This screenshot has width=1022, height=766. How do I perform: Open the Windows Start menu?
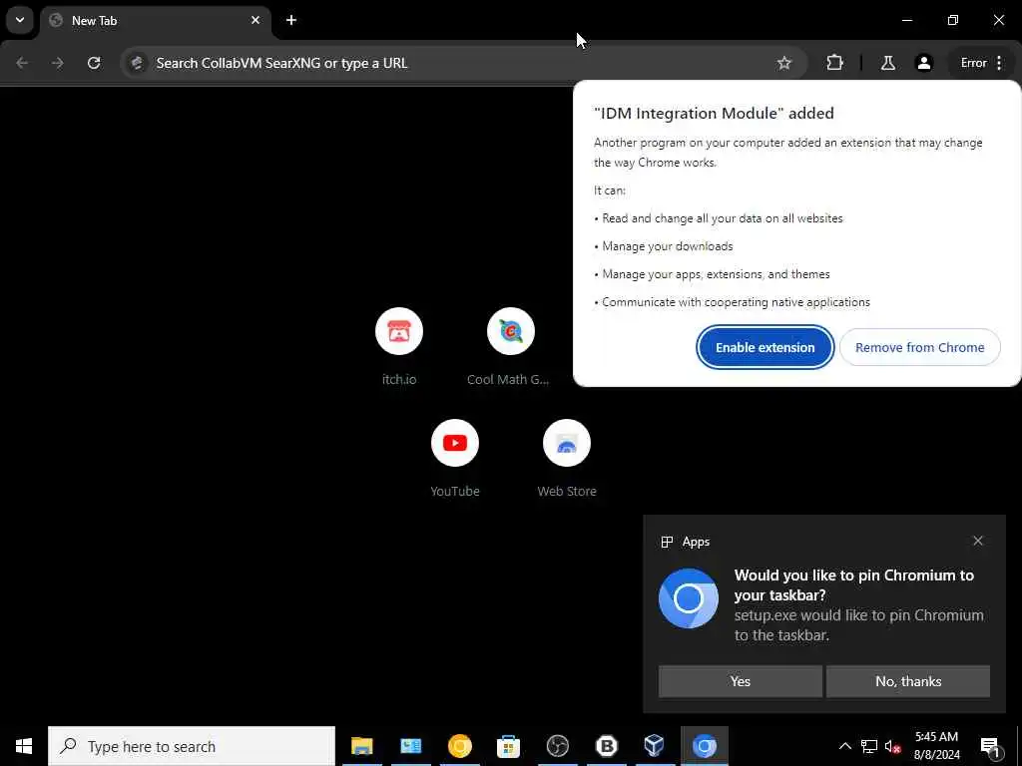click(24, 746)
